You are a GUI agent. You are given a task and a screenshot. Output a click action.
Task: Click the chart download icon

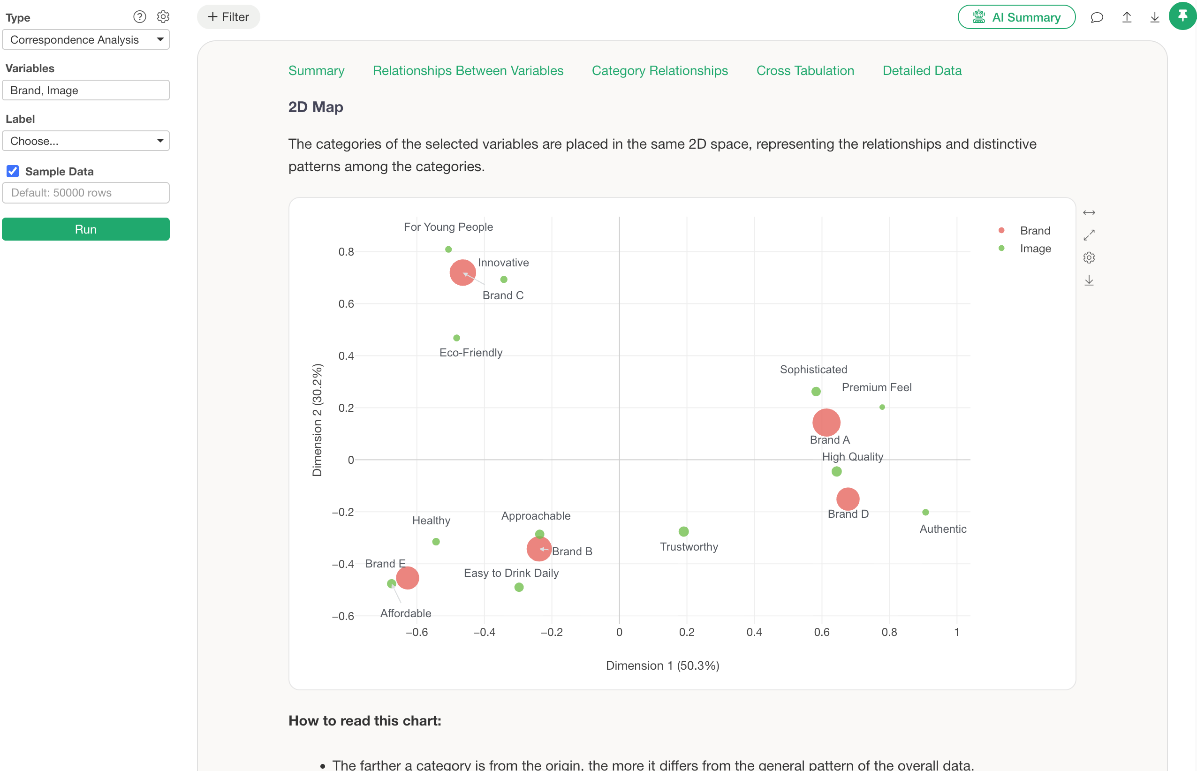(1089, 280)
